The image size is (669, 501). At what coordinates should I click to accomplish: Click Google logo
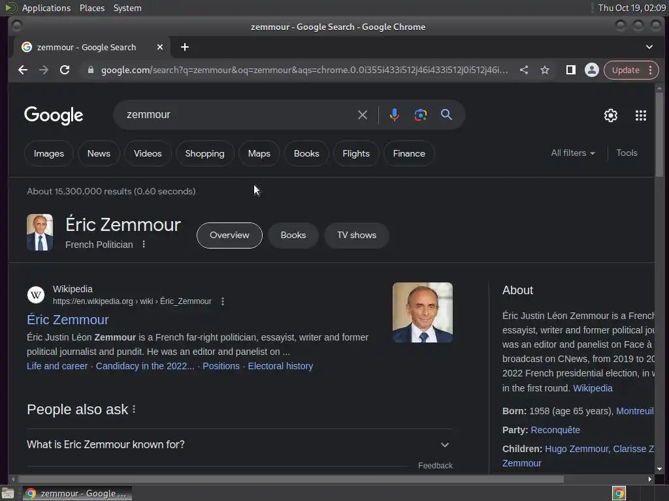click(x=54, y=115)
